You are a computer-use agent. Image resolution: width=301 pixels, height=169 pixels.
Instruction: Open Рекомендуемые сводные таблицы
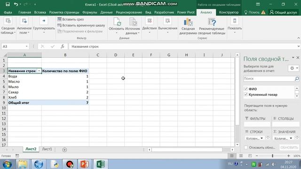[x=212, y=26]
